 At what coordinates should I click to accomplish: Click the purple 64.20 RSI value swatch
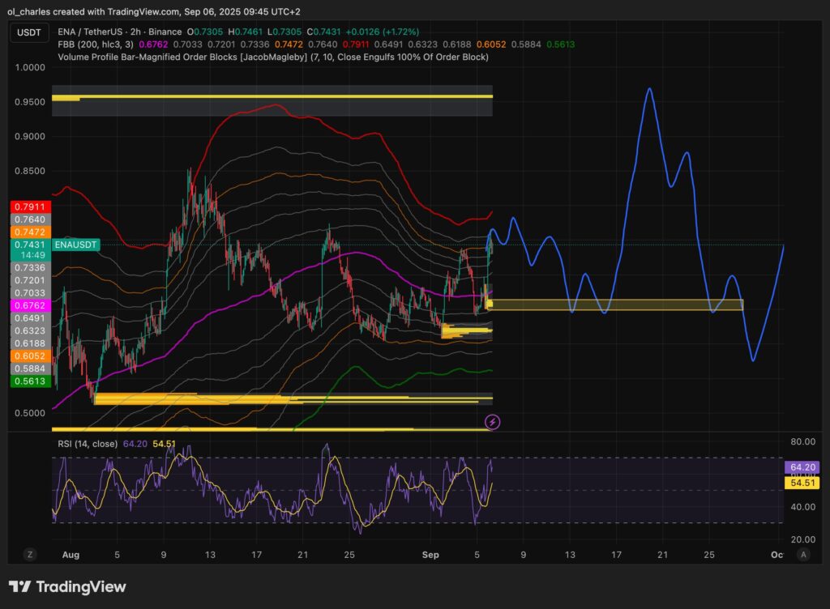[801, 467]
